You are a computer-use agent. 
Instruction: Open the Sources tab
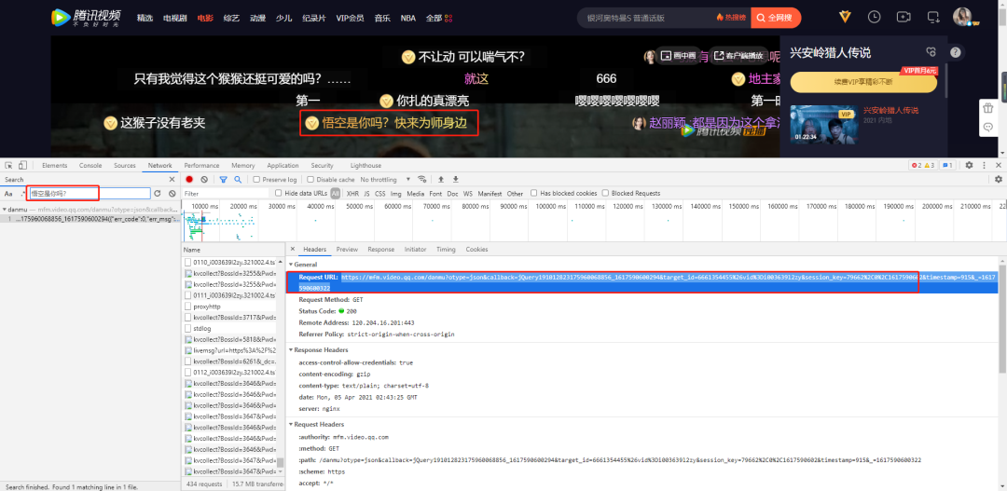click(x=125, y=165)
